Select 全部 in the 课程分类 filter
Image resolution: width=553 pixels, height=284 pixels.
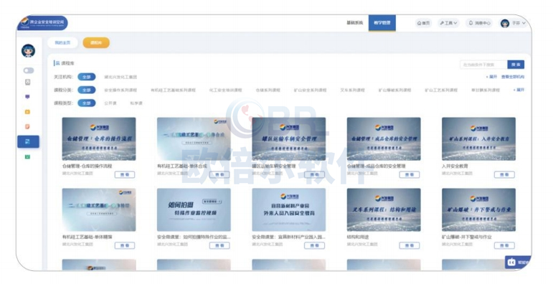(x=87, y=90)
